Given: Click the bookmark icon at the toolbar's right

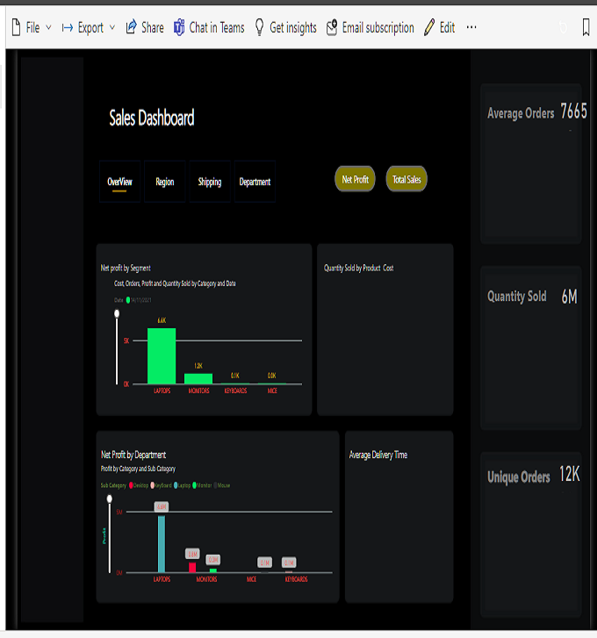Looking at the screenshot, I should click(x=586, y=28).
